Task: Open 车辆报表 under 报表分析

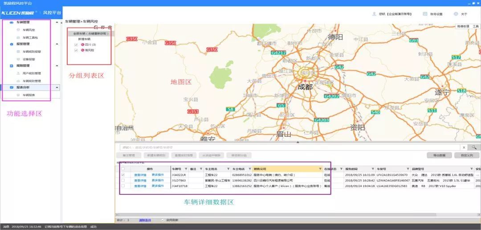Action: click(x=29, y=95)
